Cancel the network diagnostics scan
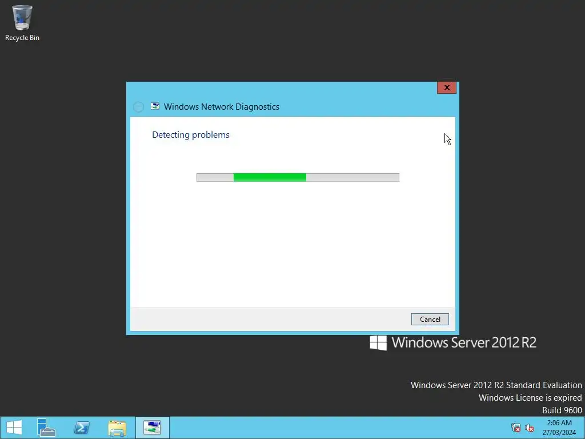The height and width of the screenshot is (439, 585). [x=430, y=319]
